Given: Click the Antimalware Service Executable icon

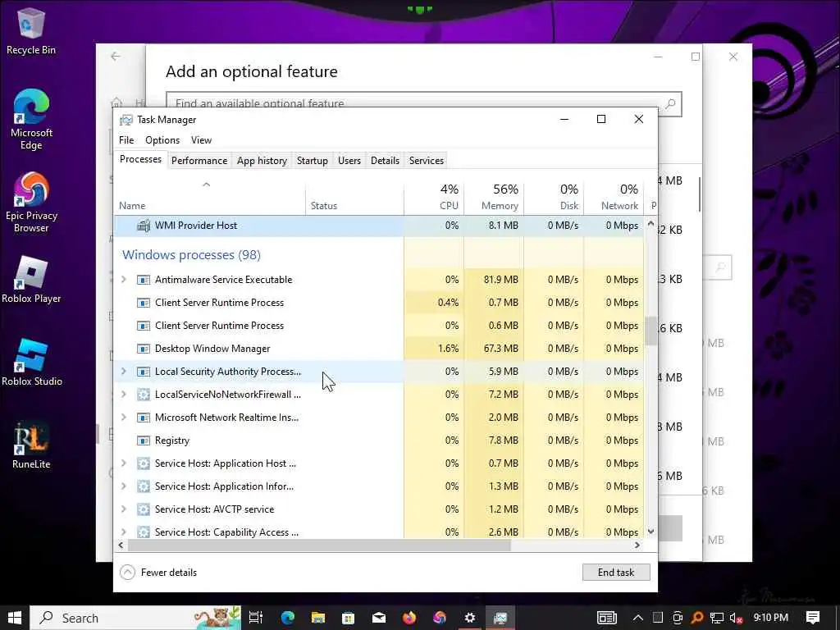Looking at the screenshot, I should click(x=143, y=280).
